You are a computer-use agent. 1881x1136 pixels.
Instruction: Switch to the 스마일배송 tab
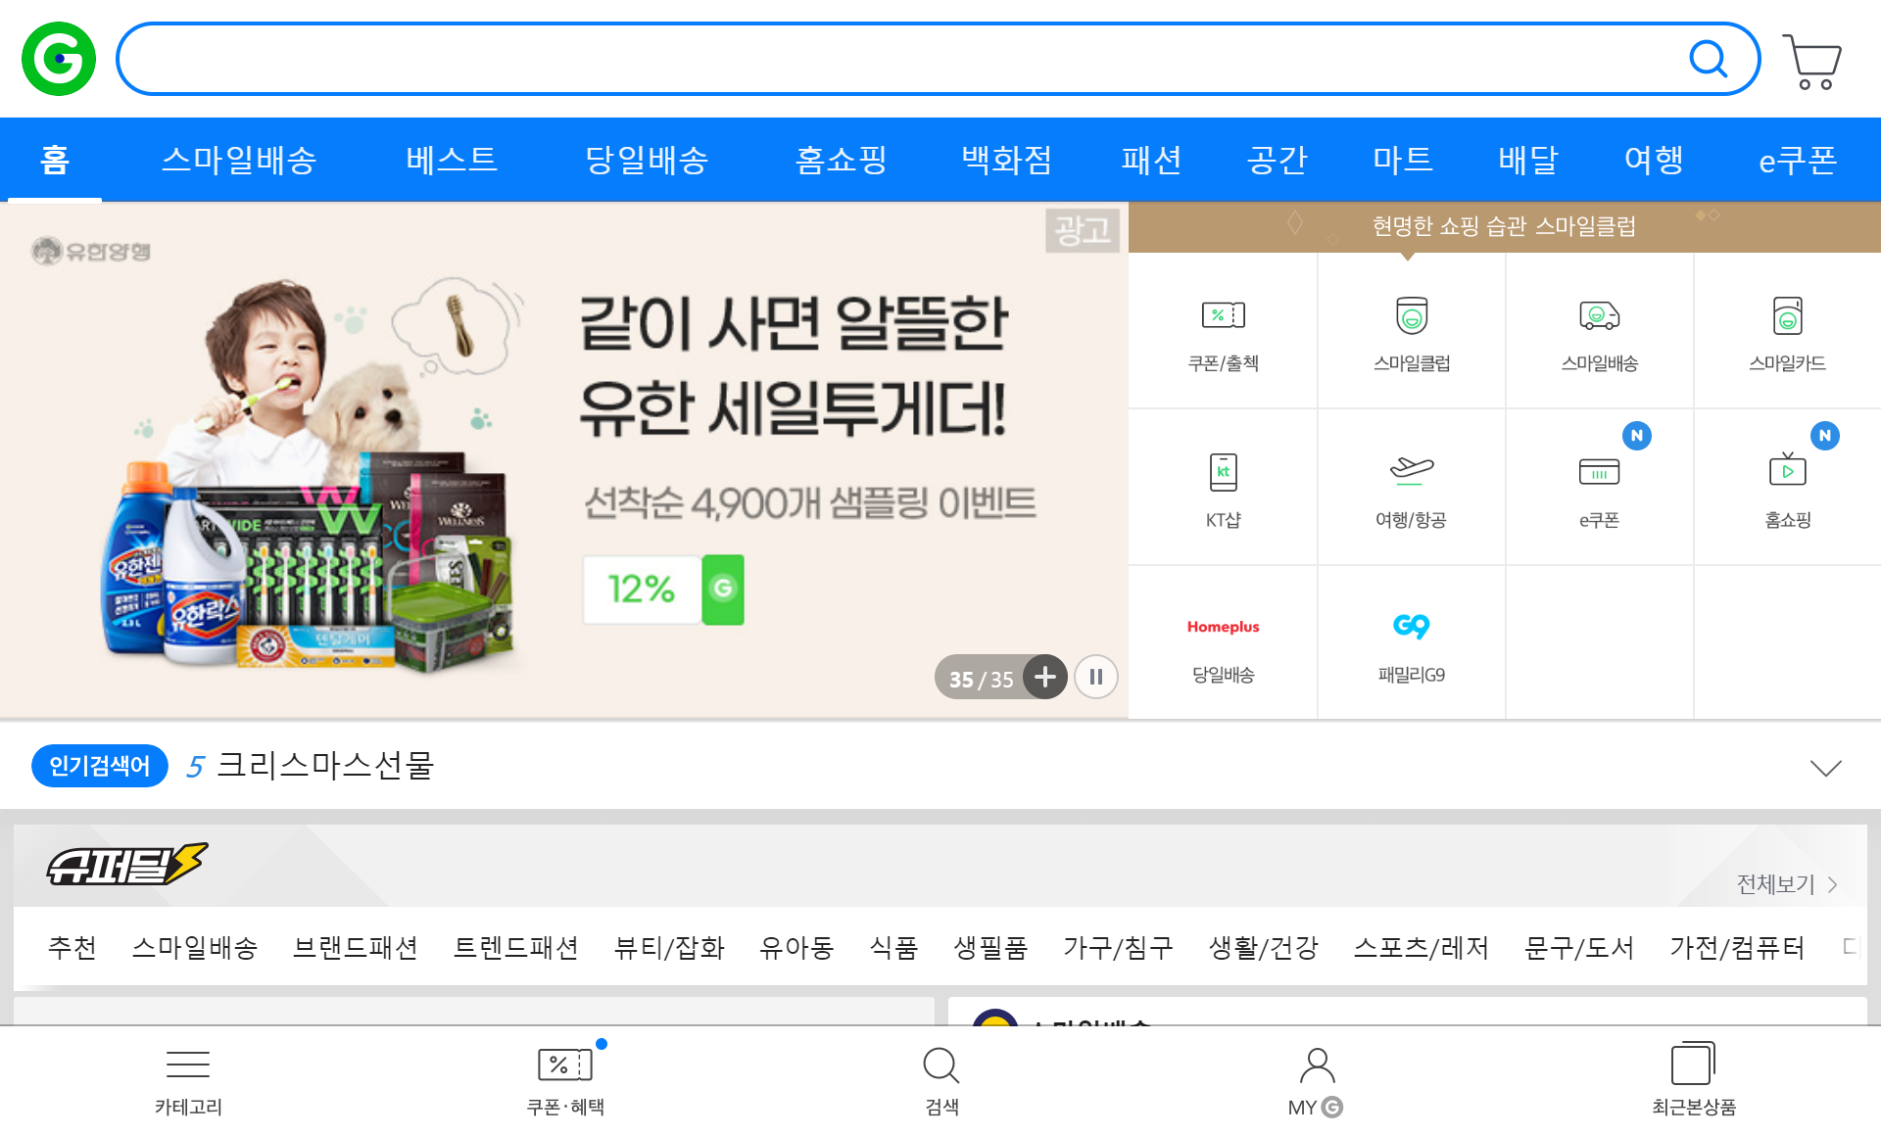[239, 160]
